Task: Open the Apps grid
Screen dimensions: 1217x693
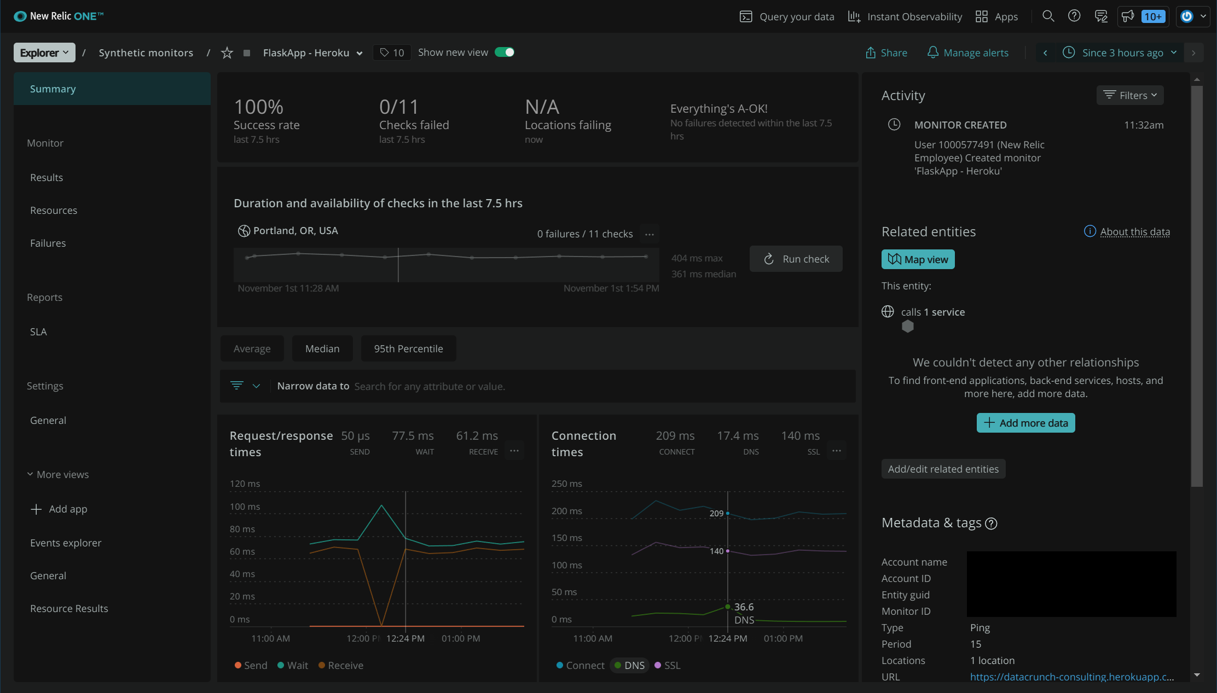Action: [996, 16]
